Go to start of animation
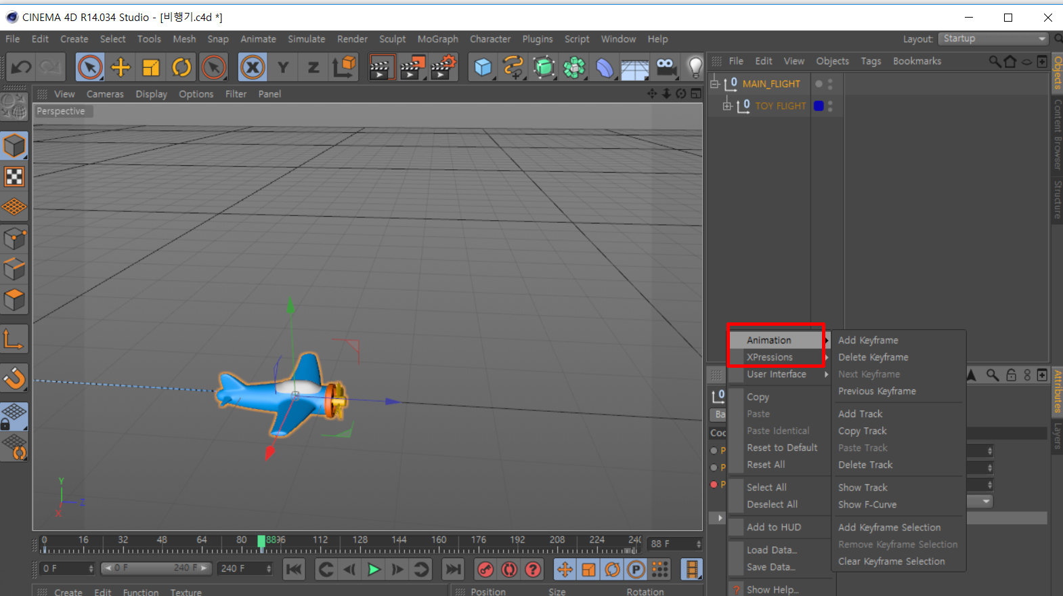This screenshot has height=596, width=1063. 294,570
